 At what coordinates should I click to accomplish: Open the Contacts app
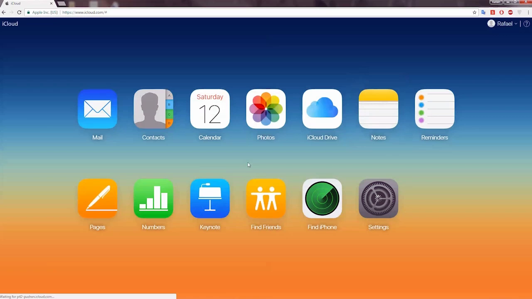pyautogui.click(x=153, y=109)
